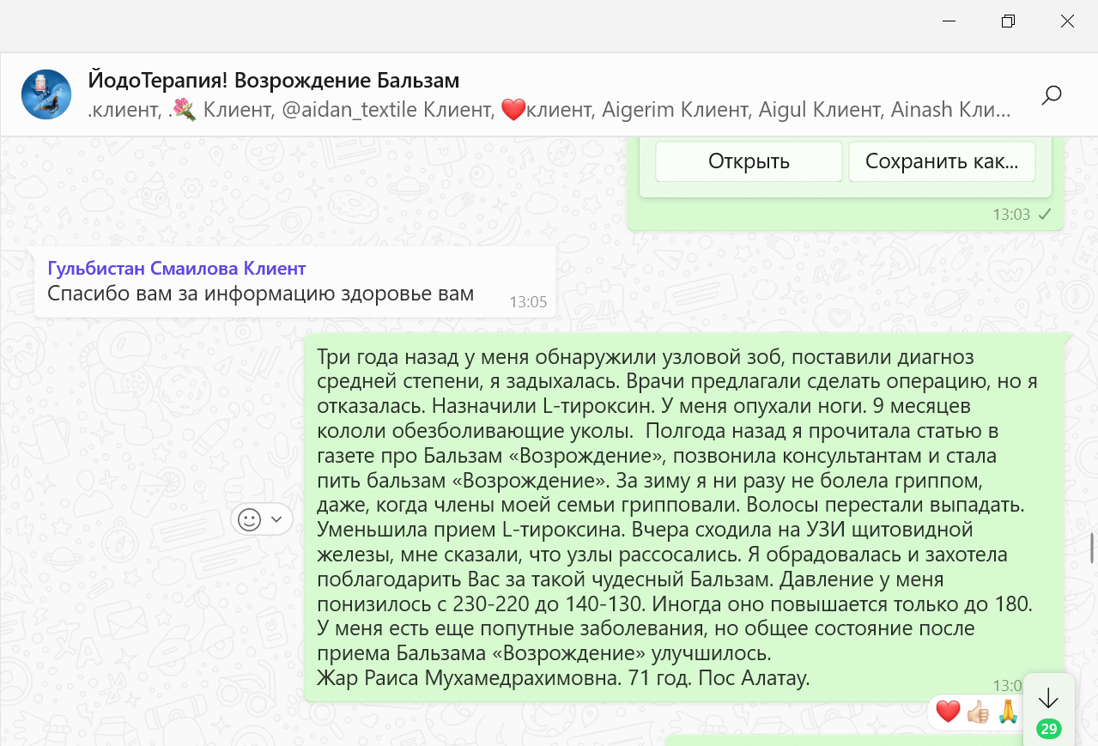Click the praying hands reaction emoji
Viewport: 1098px width, 746px height.
coord(1006,712)
